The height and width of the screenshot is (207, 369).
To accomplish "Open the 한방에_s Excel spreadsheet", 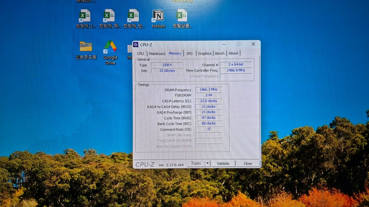I will 84,17.
